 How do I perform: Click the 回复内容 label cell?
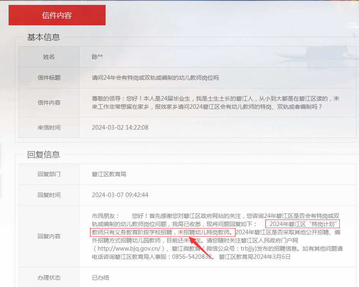(x=49, y=236)
